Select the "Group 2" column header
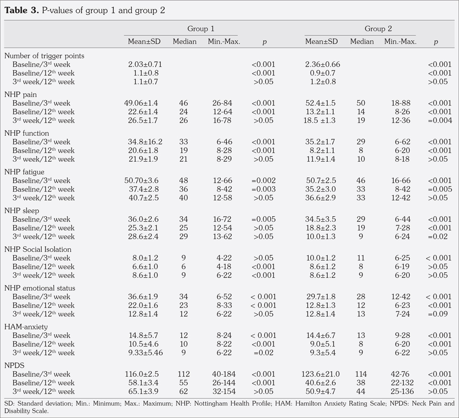The width and height of the screenshot is (459, 418). (x=378, y=28)
